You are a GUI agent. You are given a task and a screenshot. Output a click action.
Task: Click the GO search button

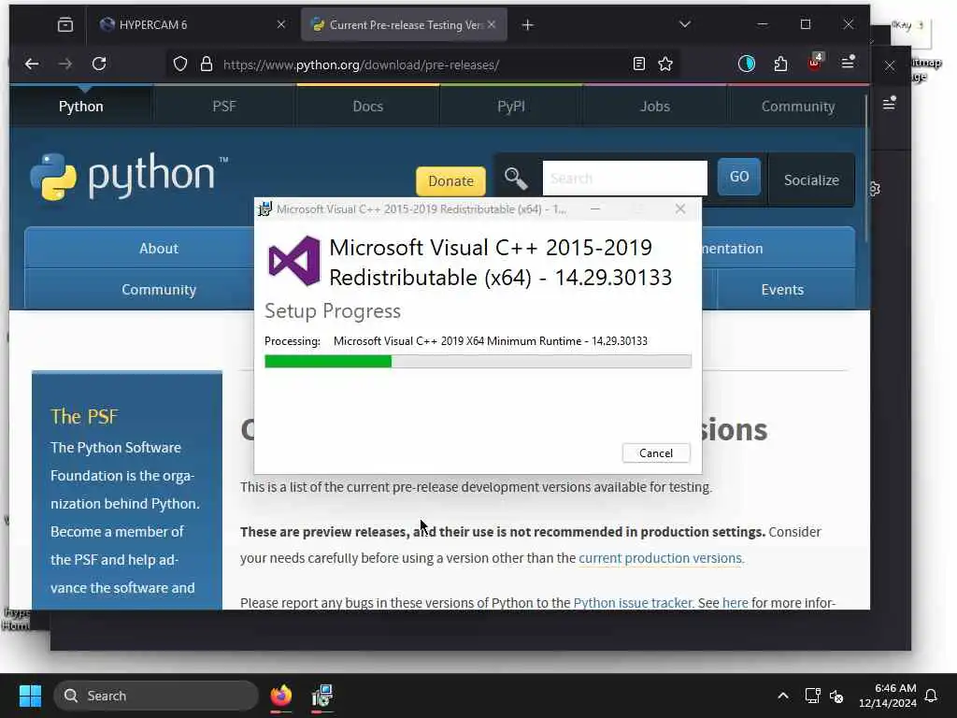click(x=739, y=177)
